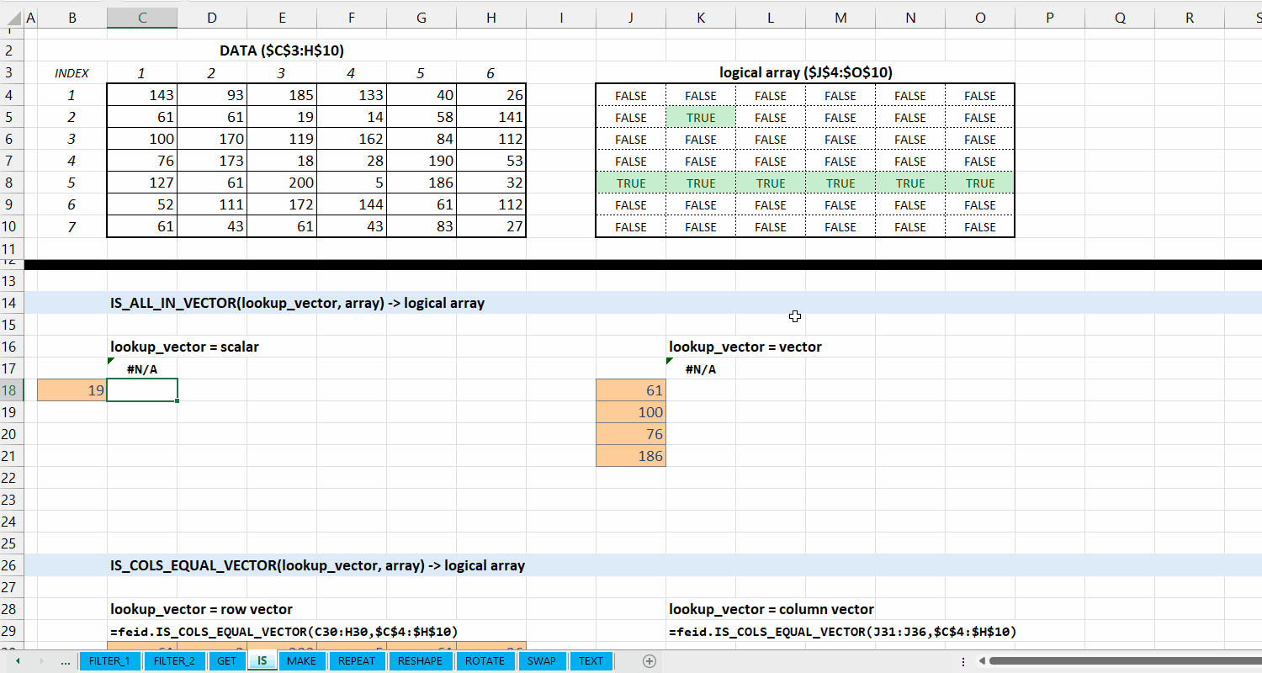Screen dimensions: 1262x673
Task: Select the orange cell B18 containing 19
Action: pos(72,390)
